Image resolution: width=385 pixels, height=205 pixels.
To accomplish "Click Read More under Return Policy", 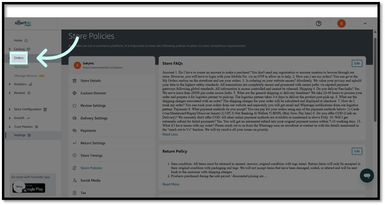I will point(171,184).
